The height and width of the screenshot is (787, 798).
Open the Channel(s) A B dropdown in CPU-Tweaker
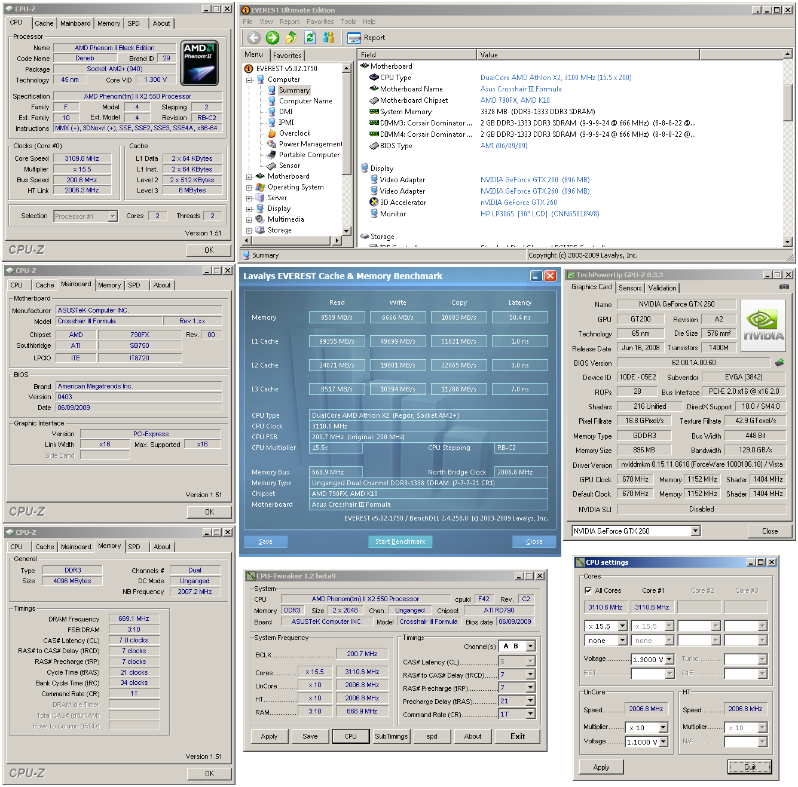click(531, 646)
